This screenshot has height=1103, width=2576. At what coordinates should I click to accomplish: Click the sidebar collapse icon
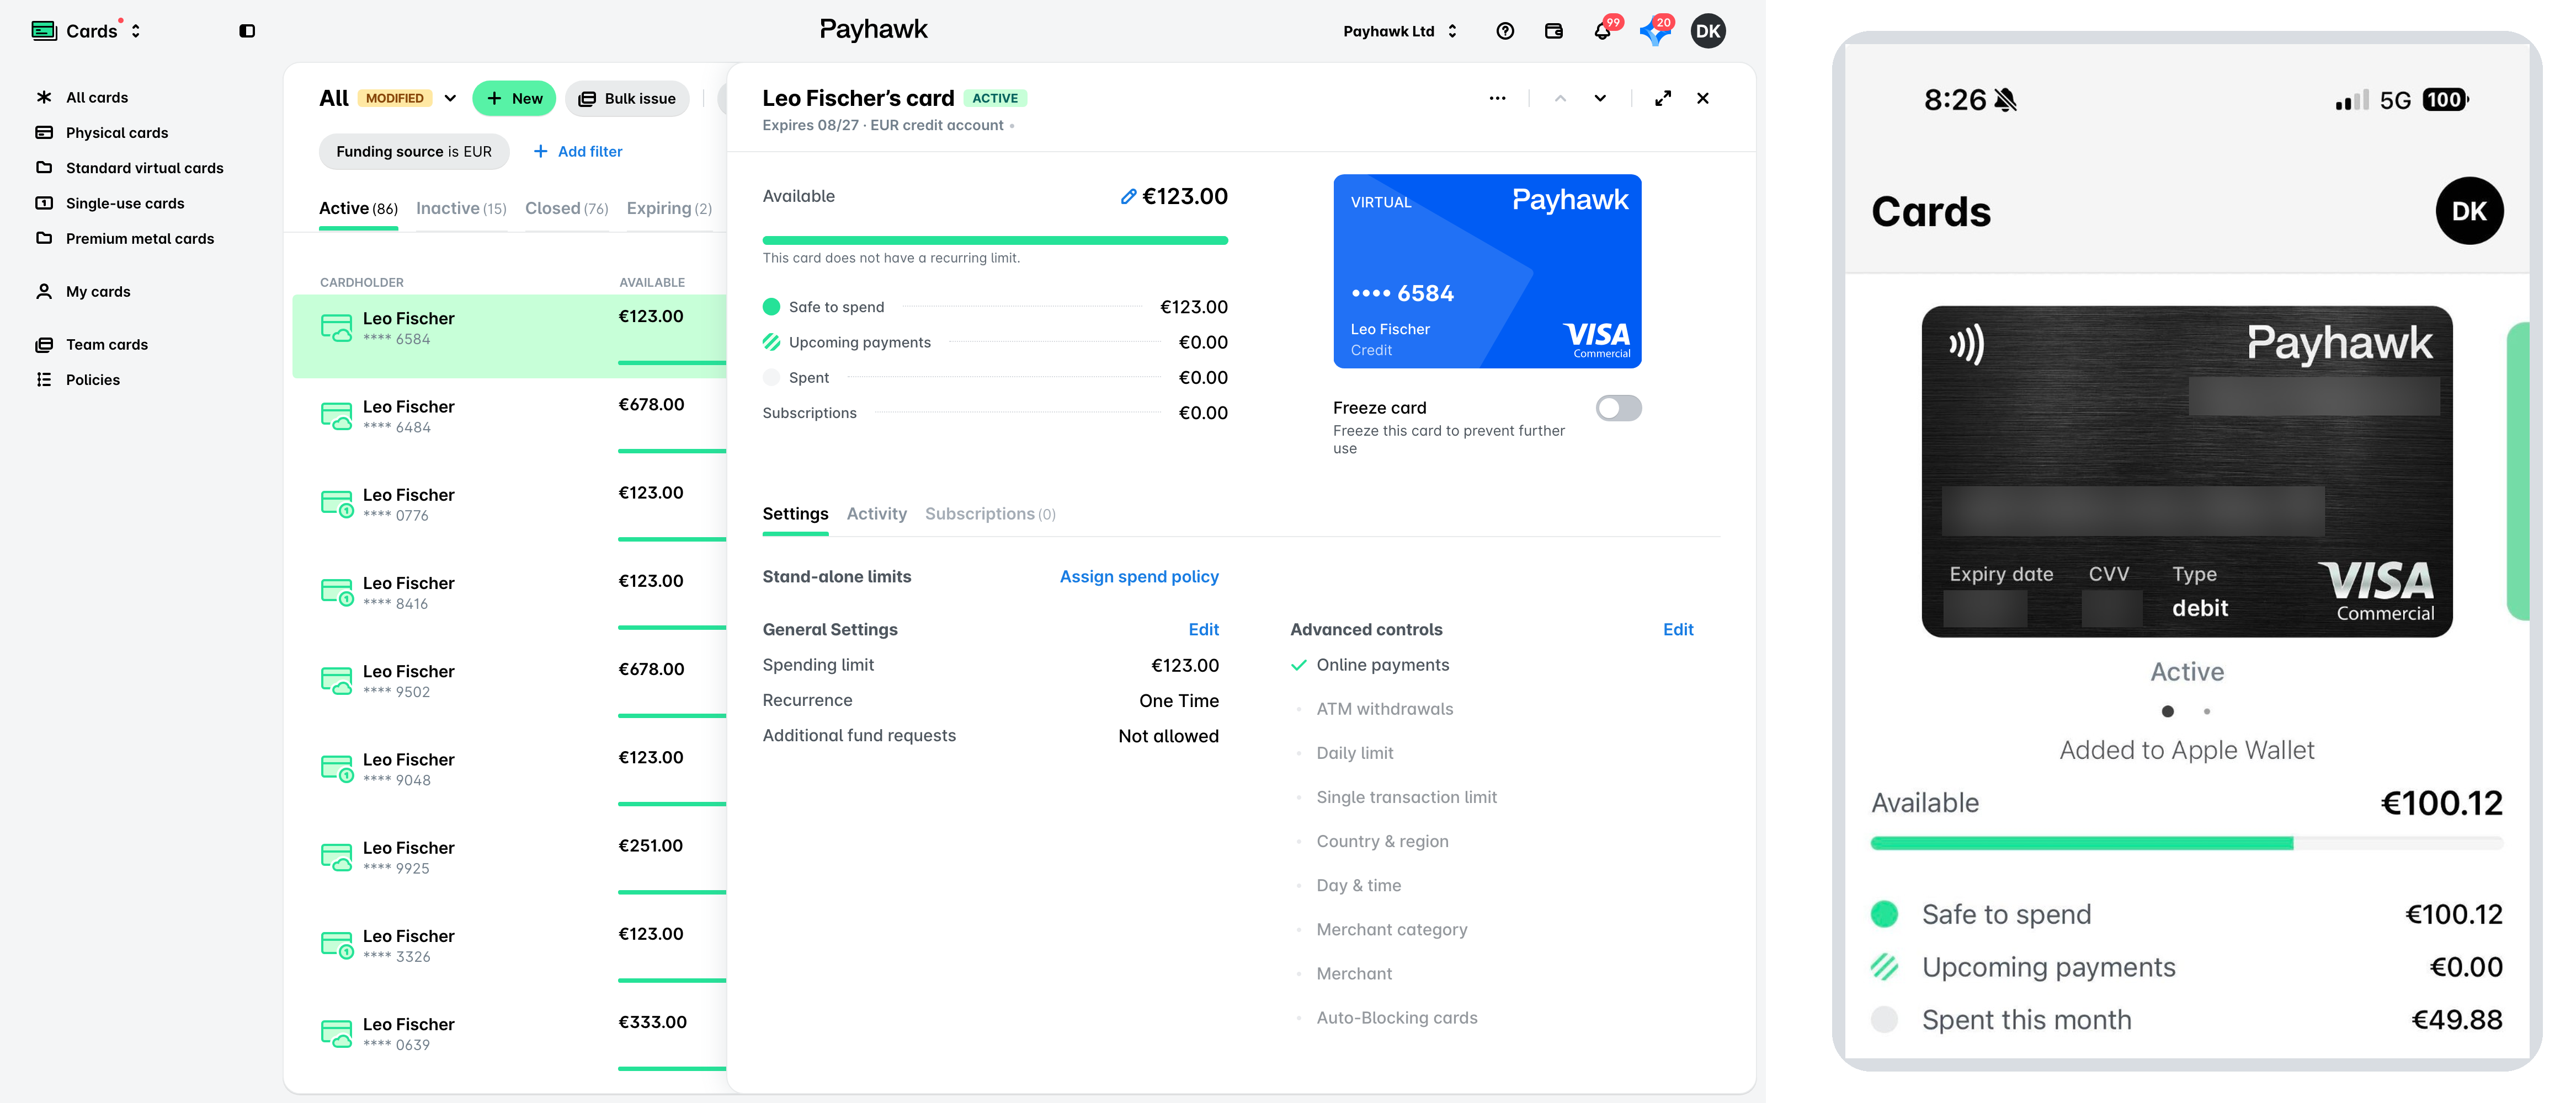coord(247,31)
